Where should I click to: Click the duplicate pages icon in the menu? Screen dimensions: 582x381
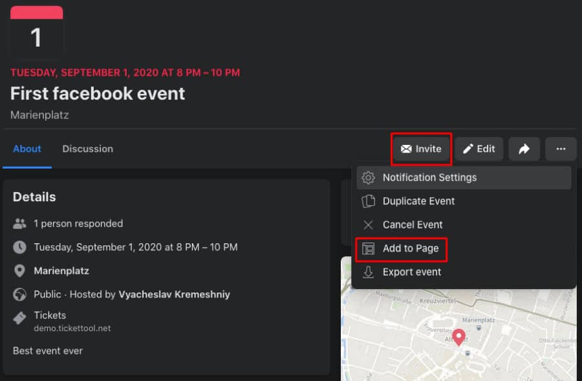coord(369,201)
